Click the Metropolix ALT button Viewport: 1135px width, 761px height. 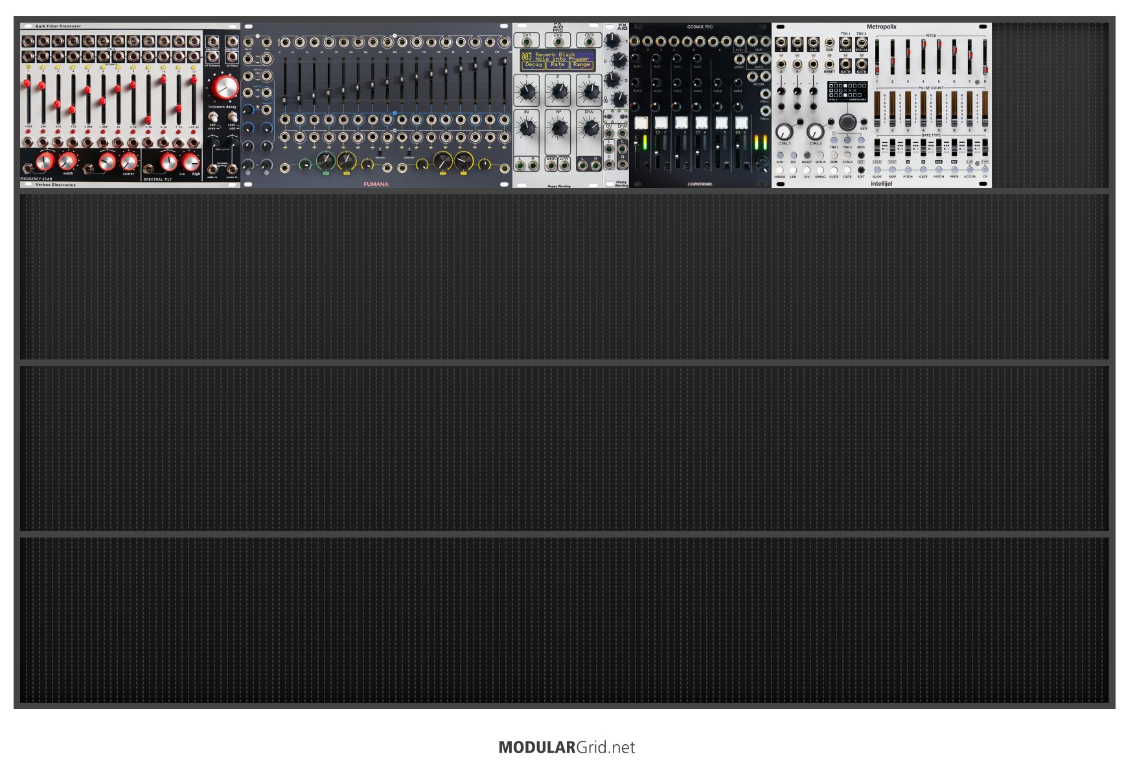(861, 155)
